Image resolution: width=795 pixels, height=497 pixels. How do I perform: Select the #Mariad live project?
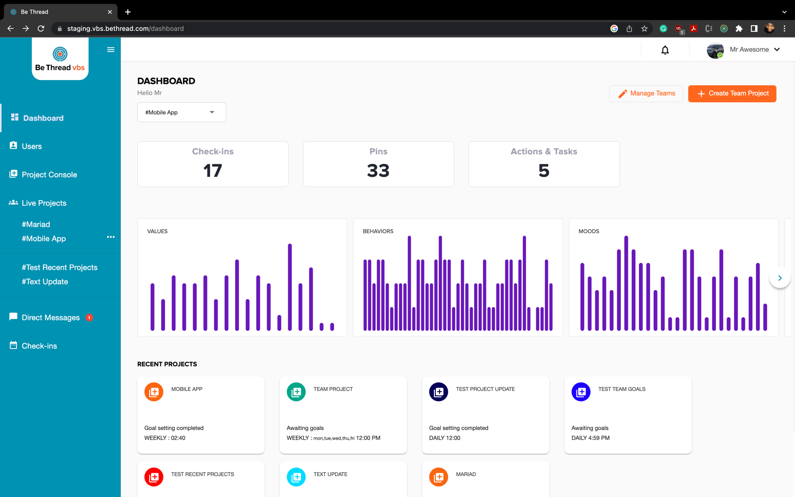click(36, 224)
